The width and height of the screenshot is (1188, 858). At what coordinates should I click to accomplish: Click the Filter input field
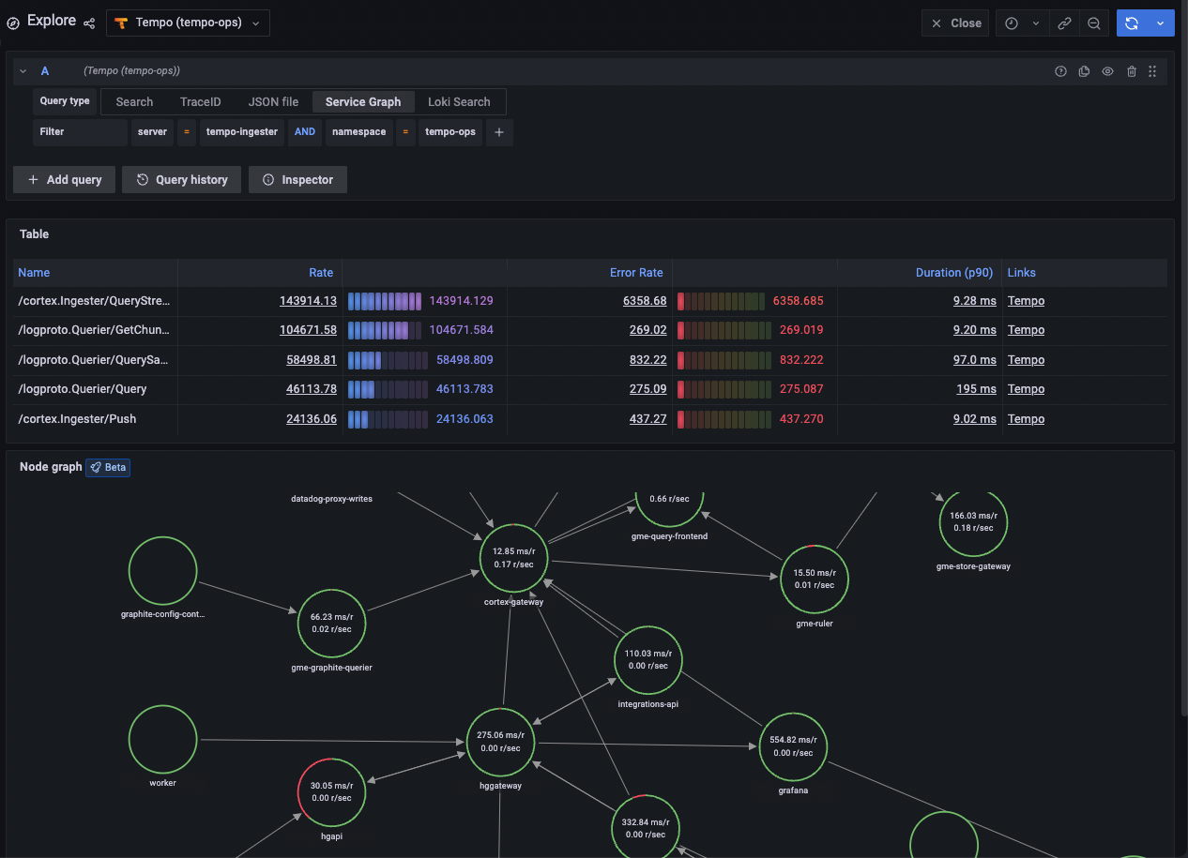(80, 132)
